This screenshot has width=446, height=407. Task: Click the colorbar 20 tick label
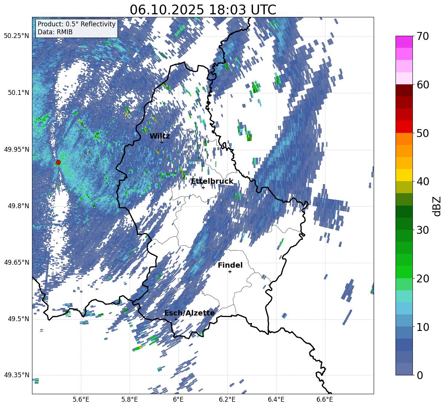(x=423, y=279)
